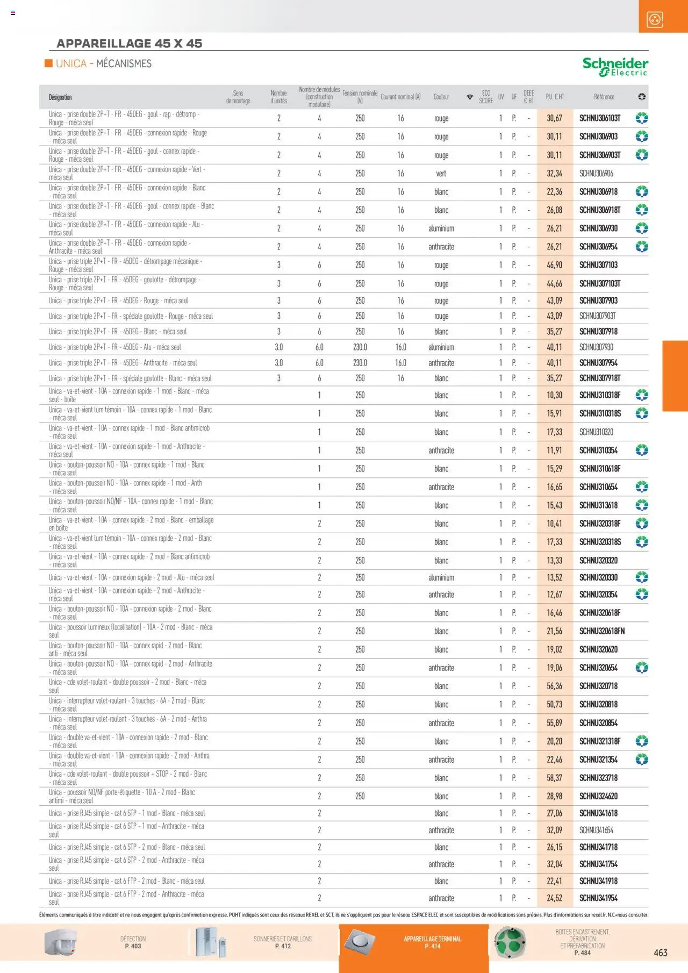Select reference SCHNU320618FN
This screenshot has height=973, width=688.
pyautogui.click(x=602, y=631)
